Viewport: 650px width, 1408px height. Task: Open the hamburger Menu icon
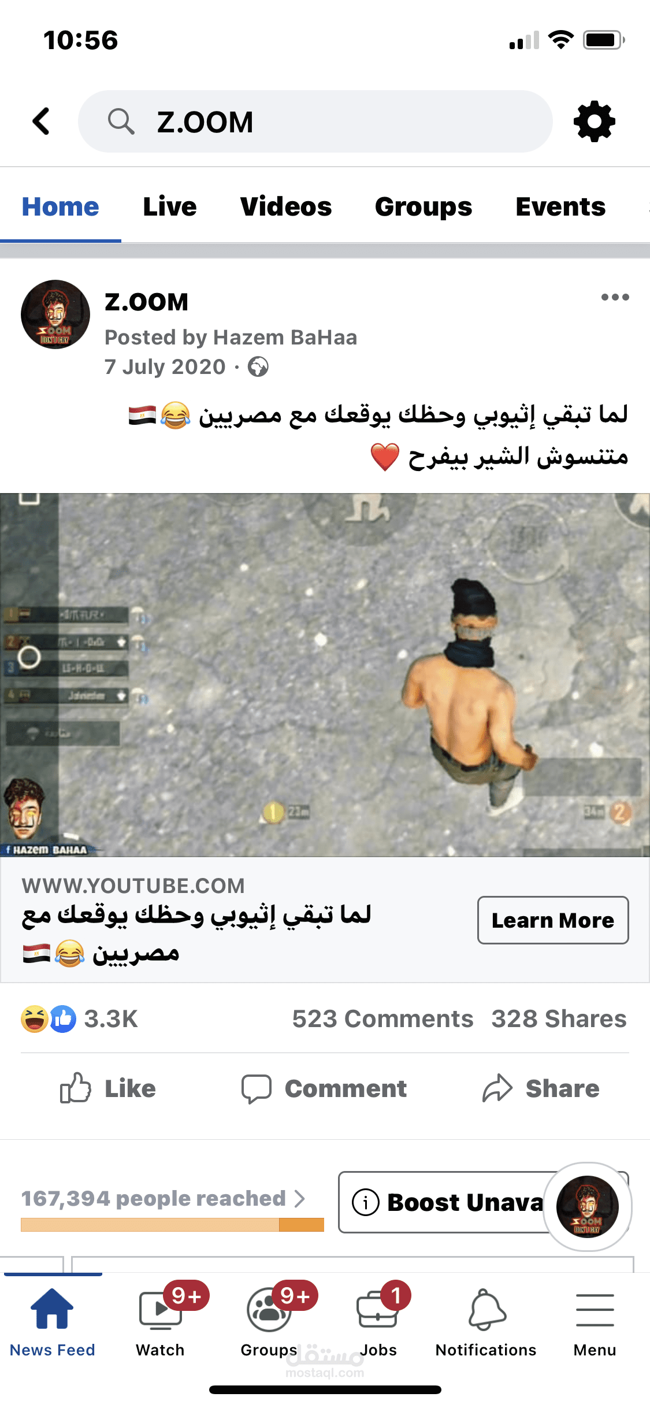click(595, 1310)
